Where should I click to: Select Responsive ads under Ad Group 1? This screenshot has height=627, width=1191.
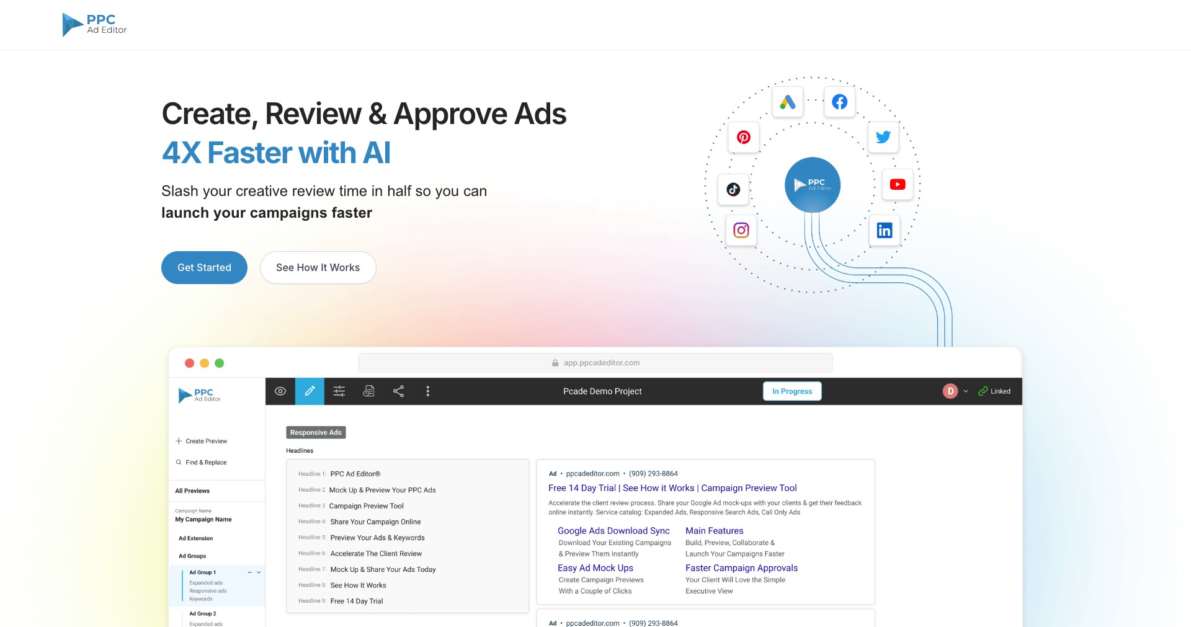[x=208, y=591]
